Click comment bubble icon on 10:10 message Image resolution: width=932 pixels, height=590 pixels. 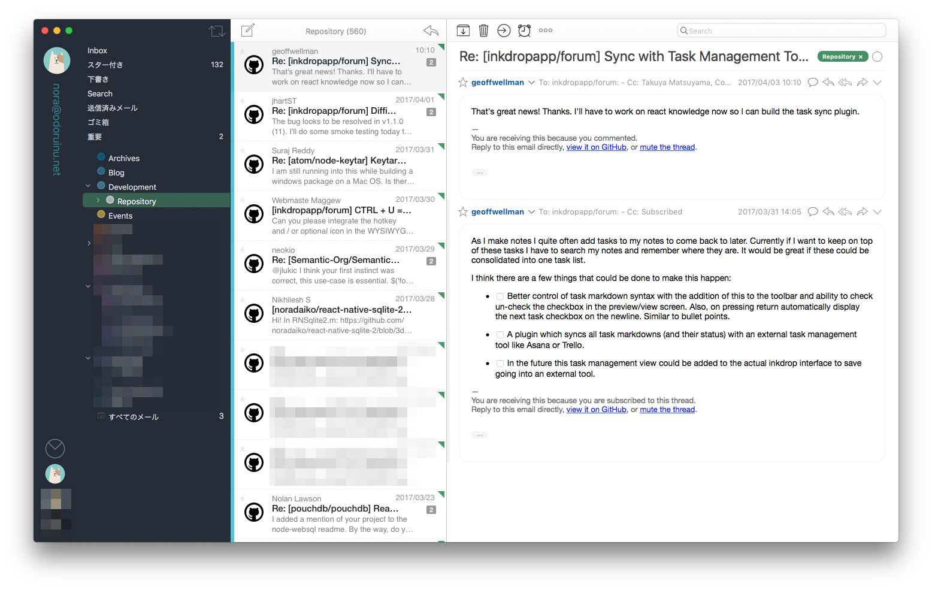click(813, 83)
